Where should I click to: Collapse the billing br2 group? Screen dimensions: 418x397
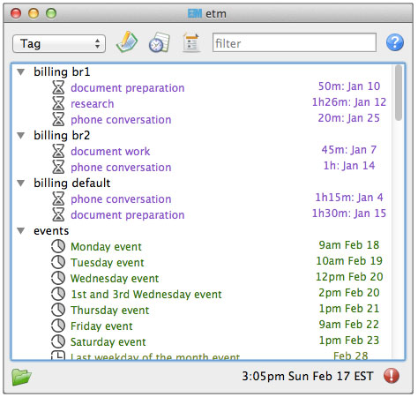pyautogui.click(x=20, y=135)
